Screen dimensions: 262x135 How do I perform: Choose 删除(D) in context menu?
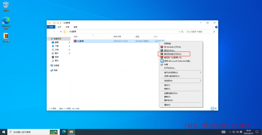(181, 97)
